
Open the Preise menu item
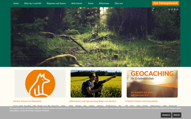pyautogui.click(x=91, y=3)
